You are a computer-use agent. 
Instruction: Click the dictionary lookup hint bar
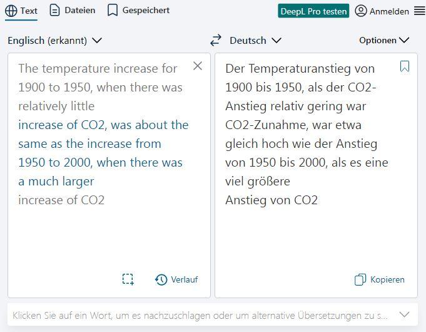[x=200, y=314]
